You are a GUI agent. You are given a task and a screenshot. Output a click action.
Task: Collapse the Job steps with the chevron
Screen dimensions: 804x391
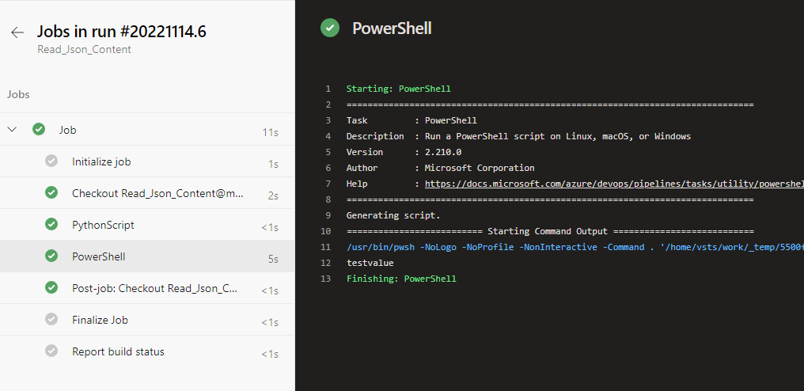(x=13, y=130)
